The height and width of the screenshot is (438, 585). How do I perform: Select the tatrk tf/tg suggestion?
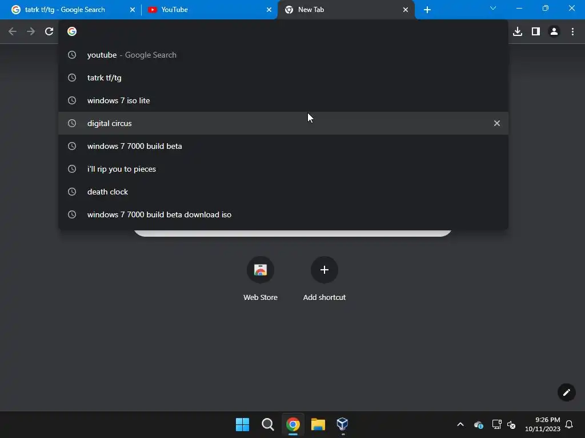283,78
